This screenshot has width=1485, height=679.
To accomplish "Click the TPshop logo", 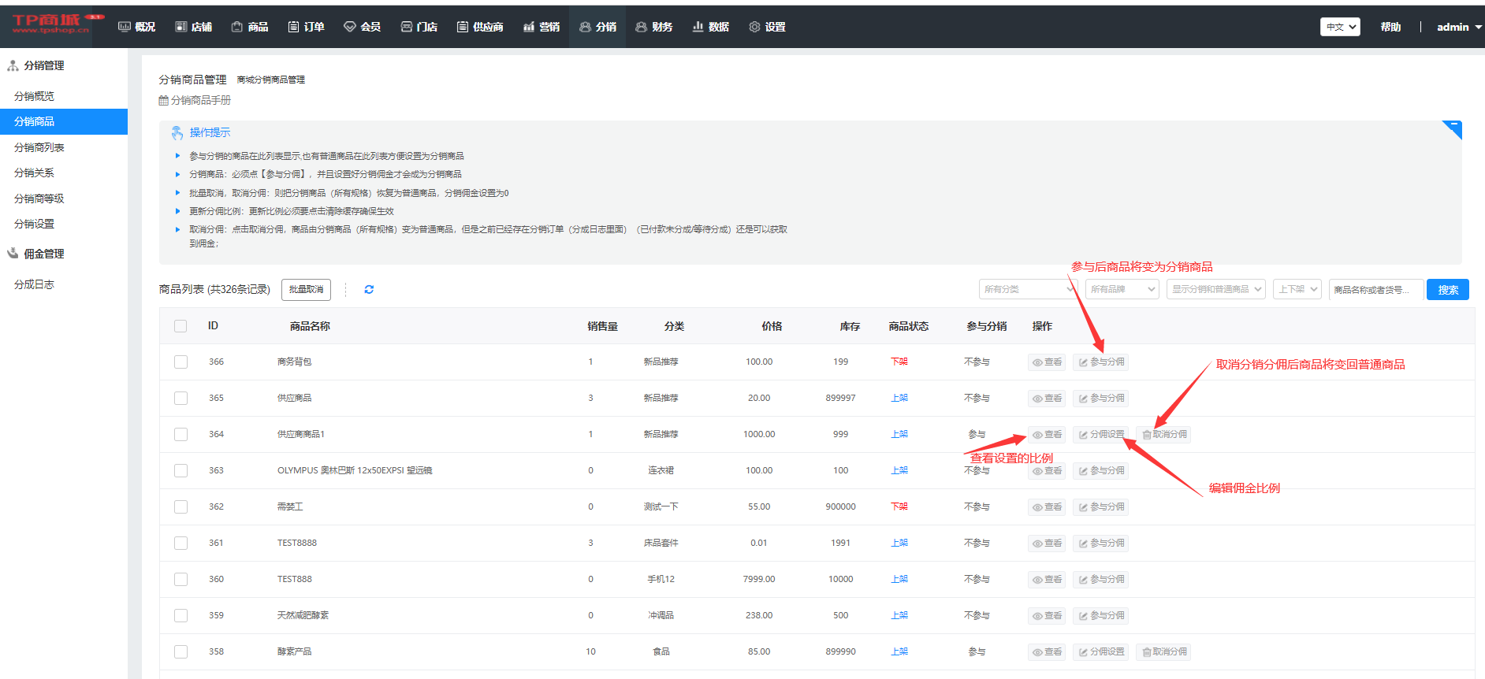I will 52,24.
